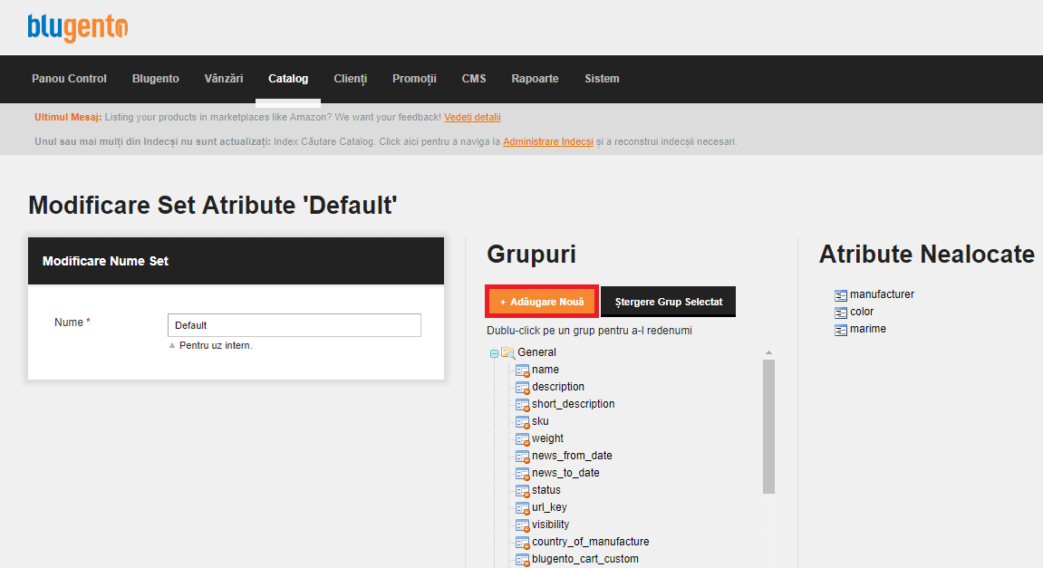Collapse the General group tree
This screenshot has height=568, width=1043.
click(x=494, y=354)
